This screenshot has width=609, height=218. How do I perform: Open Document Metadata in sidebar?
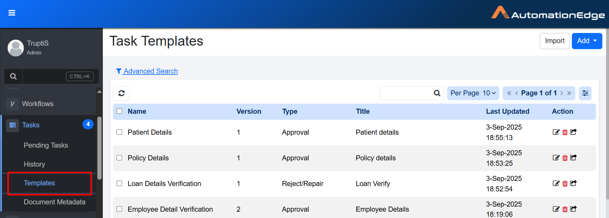(x=55, y=202)
